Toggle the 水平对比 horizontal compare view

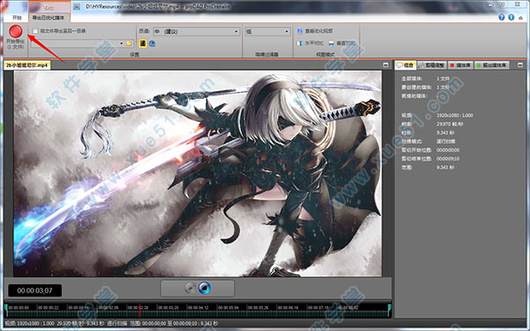point(310,43)
